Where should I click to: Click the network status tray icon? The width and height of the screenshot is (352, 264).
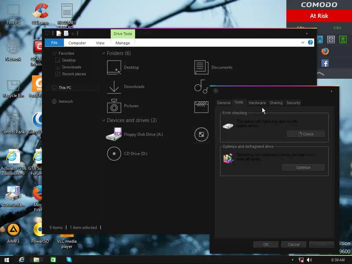pos(301,260)
